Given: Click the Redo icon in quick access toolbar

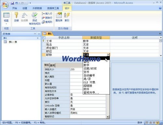Looking at the screenshot, I should (x=23, y=3).
